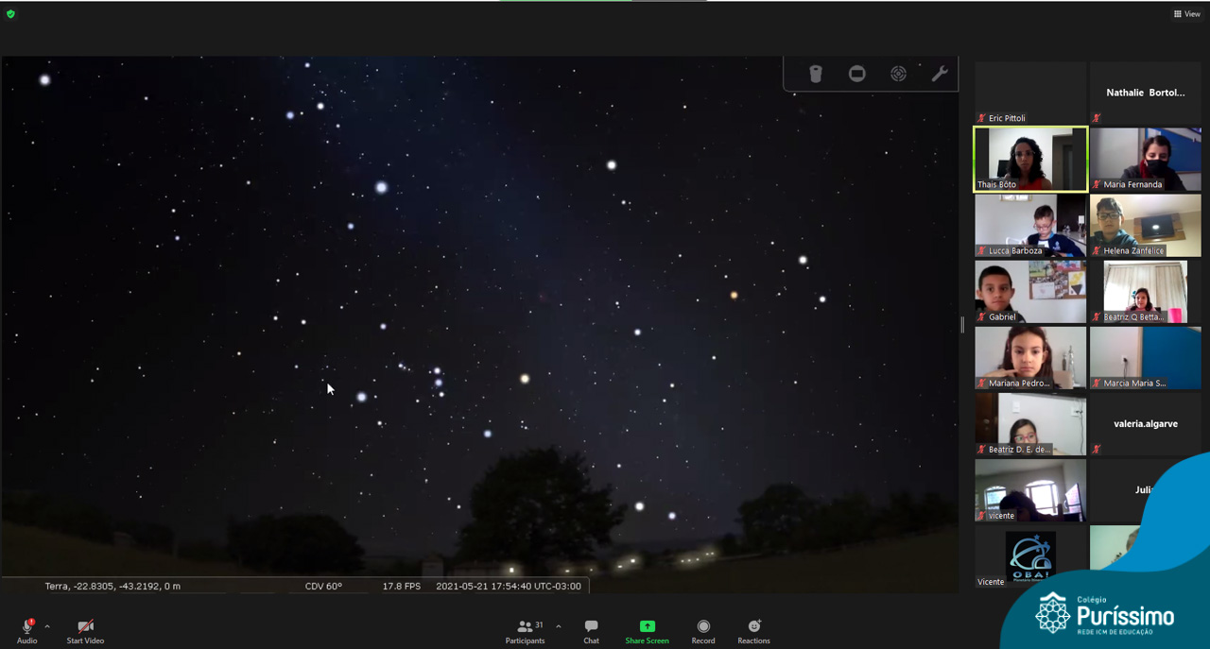
Task: Click the Stellarium sensor frame icon
Action: click(857, 74)
